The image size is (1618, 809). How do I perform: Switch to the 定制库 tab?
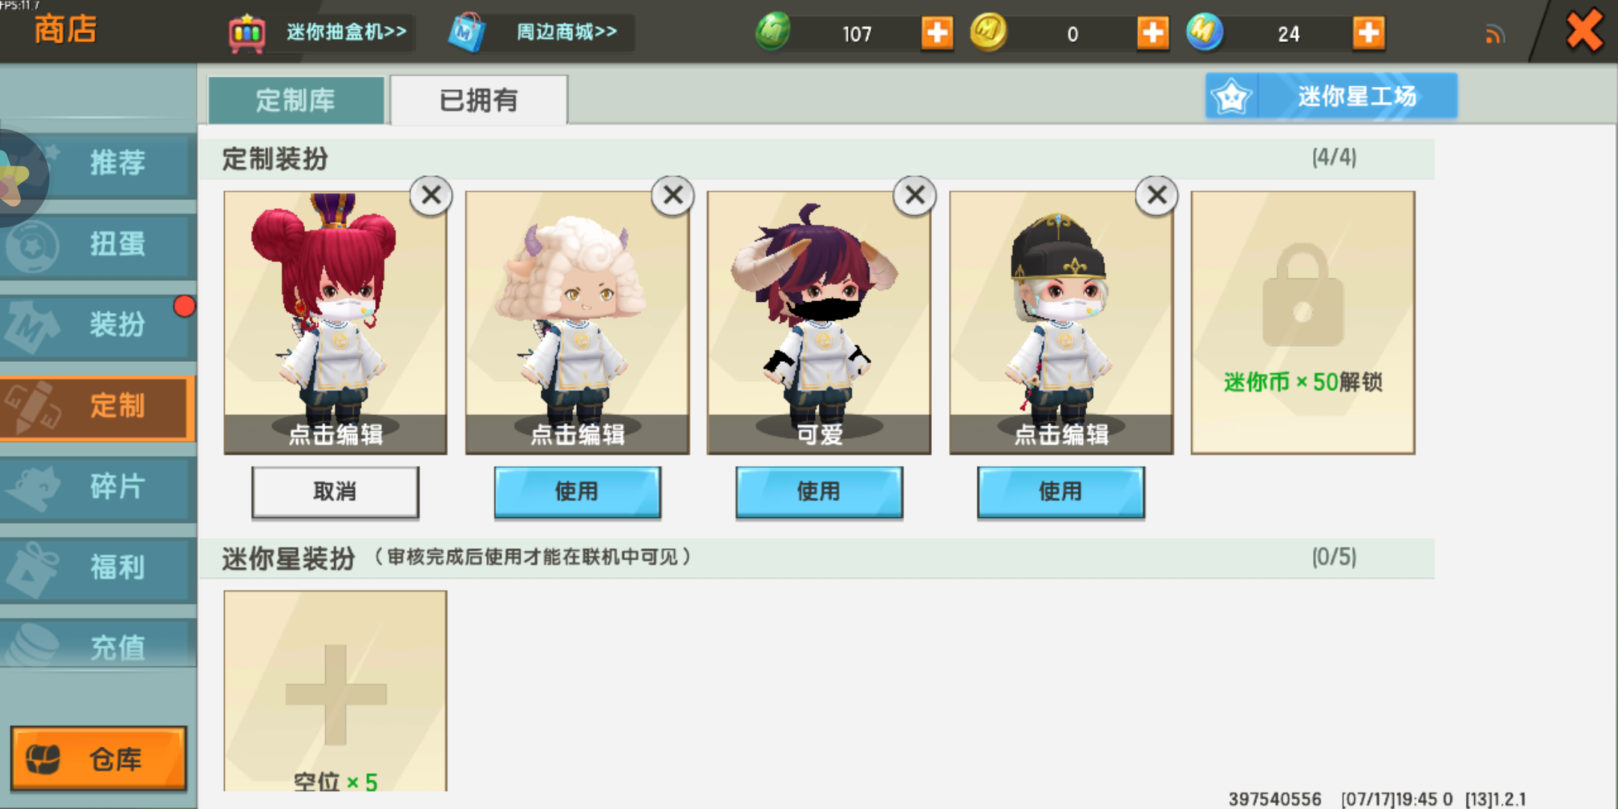[x=296, y=100]
